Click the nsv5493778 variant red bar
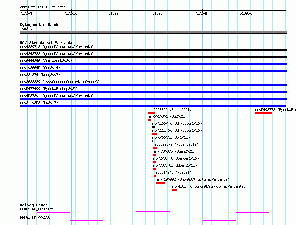 pos(264,113)
